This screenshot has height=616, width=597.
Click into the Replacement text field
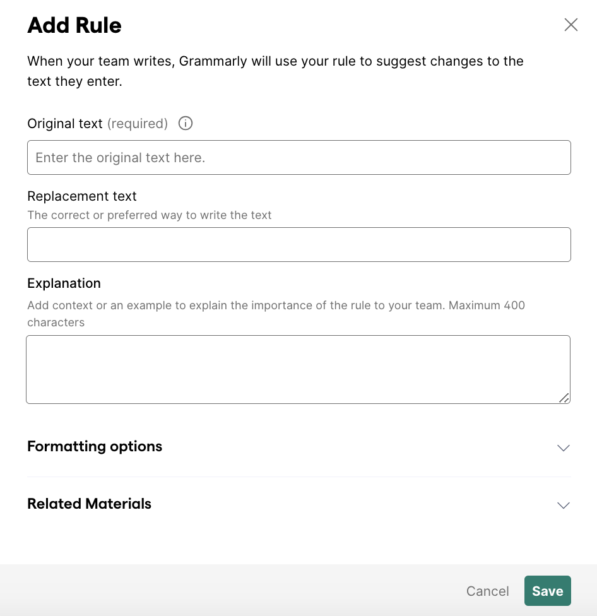[298, 245]
